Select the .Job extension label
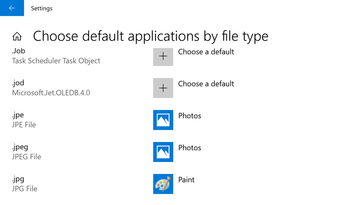 (19, 51)
